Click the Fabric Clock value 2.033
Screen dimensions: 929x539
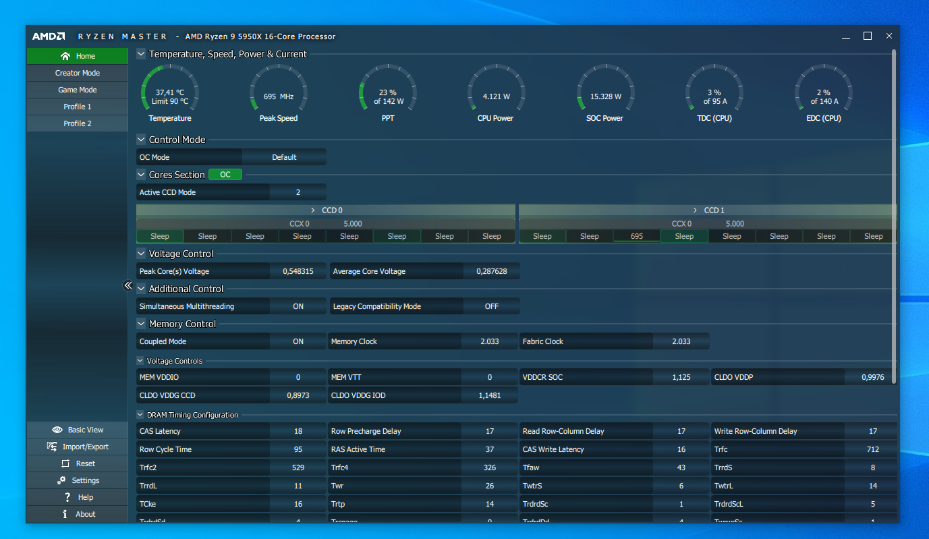[x=681, y=341]
